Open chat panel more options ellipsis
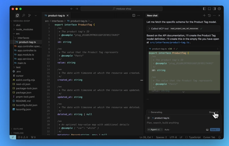This screenshot has width=229, height=146. click(214, 15)
